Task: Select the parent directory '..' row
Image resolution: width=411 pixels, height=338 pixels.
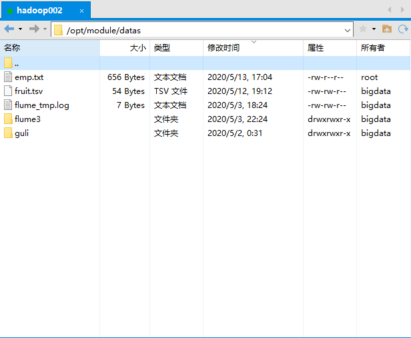Action: [205, 63]
